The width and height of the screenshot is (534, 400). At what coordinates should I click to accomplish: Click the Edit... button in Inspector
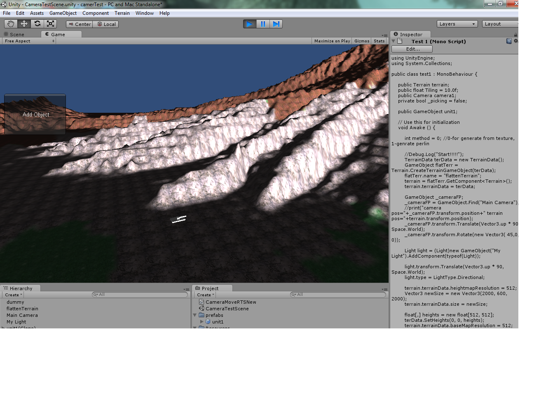click(x=412, y=49)
